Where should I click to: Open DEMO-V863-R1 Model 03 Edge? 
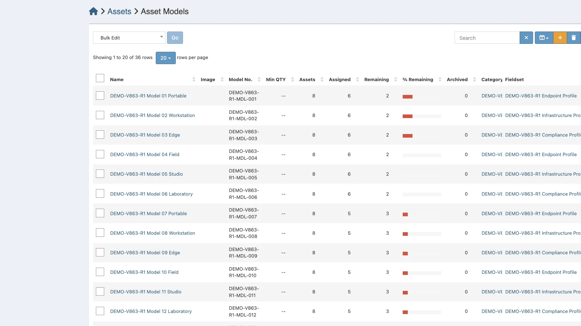[145, 135]
